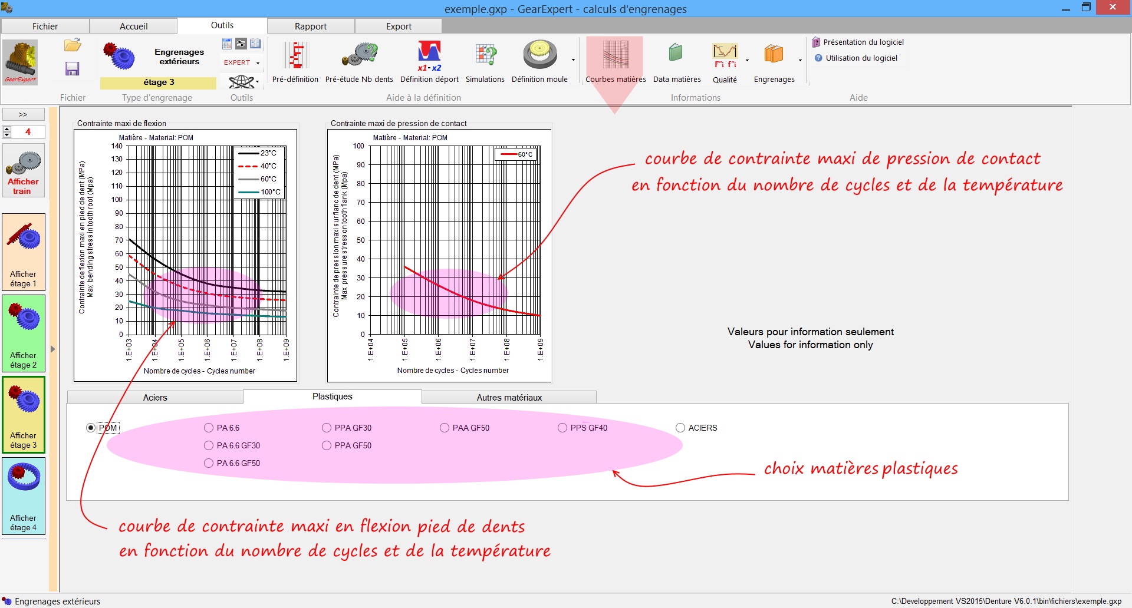The height and width of the screenshot is (608, 1132).
Task: Click 'Valeurs pour information seulement' text
Action: (811, 332)
